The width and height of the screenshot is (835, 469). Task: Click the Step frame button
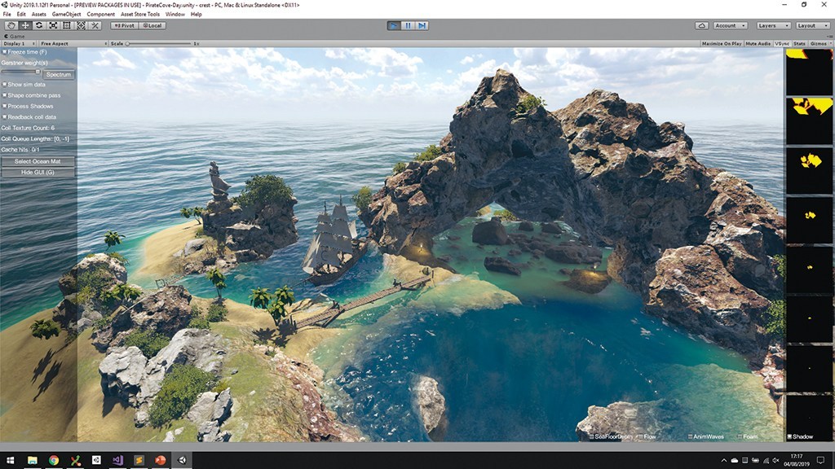click(x=422, y=25)
